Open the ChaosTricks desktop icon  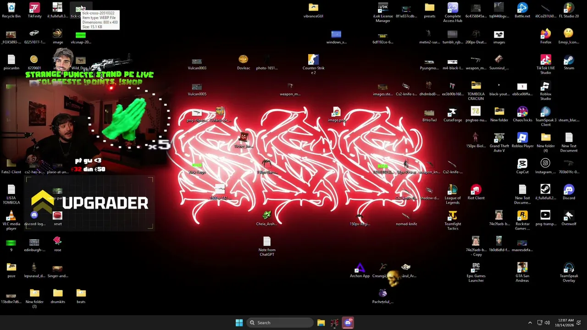click(x=522, y=115)
